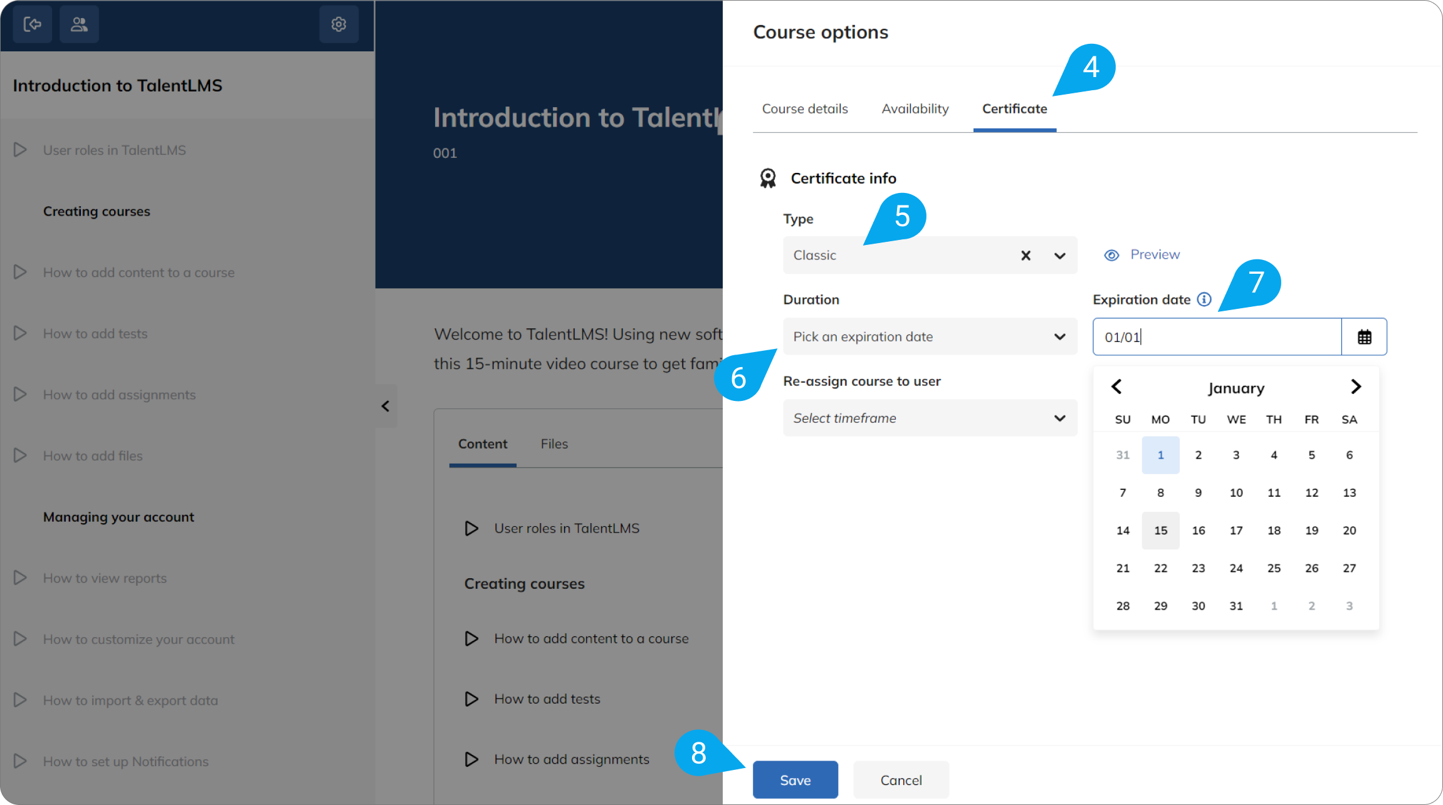Open How to view reports in sidebar
Image resolution: width=1443 pixels, height=805 pixels.
click(x=105, y=578)
